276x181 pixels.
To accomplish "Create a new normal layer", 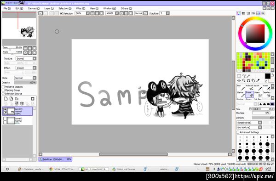I will 6,99.
